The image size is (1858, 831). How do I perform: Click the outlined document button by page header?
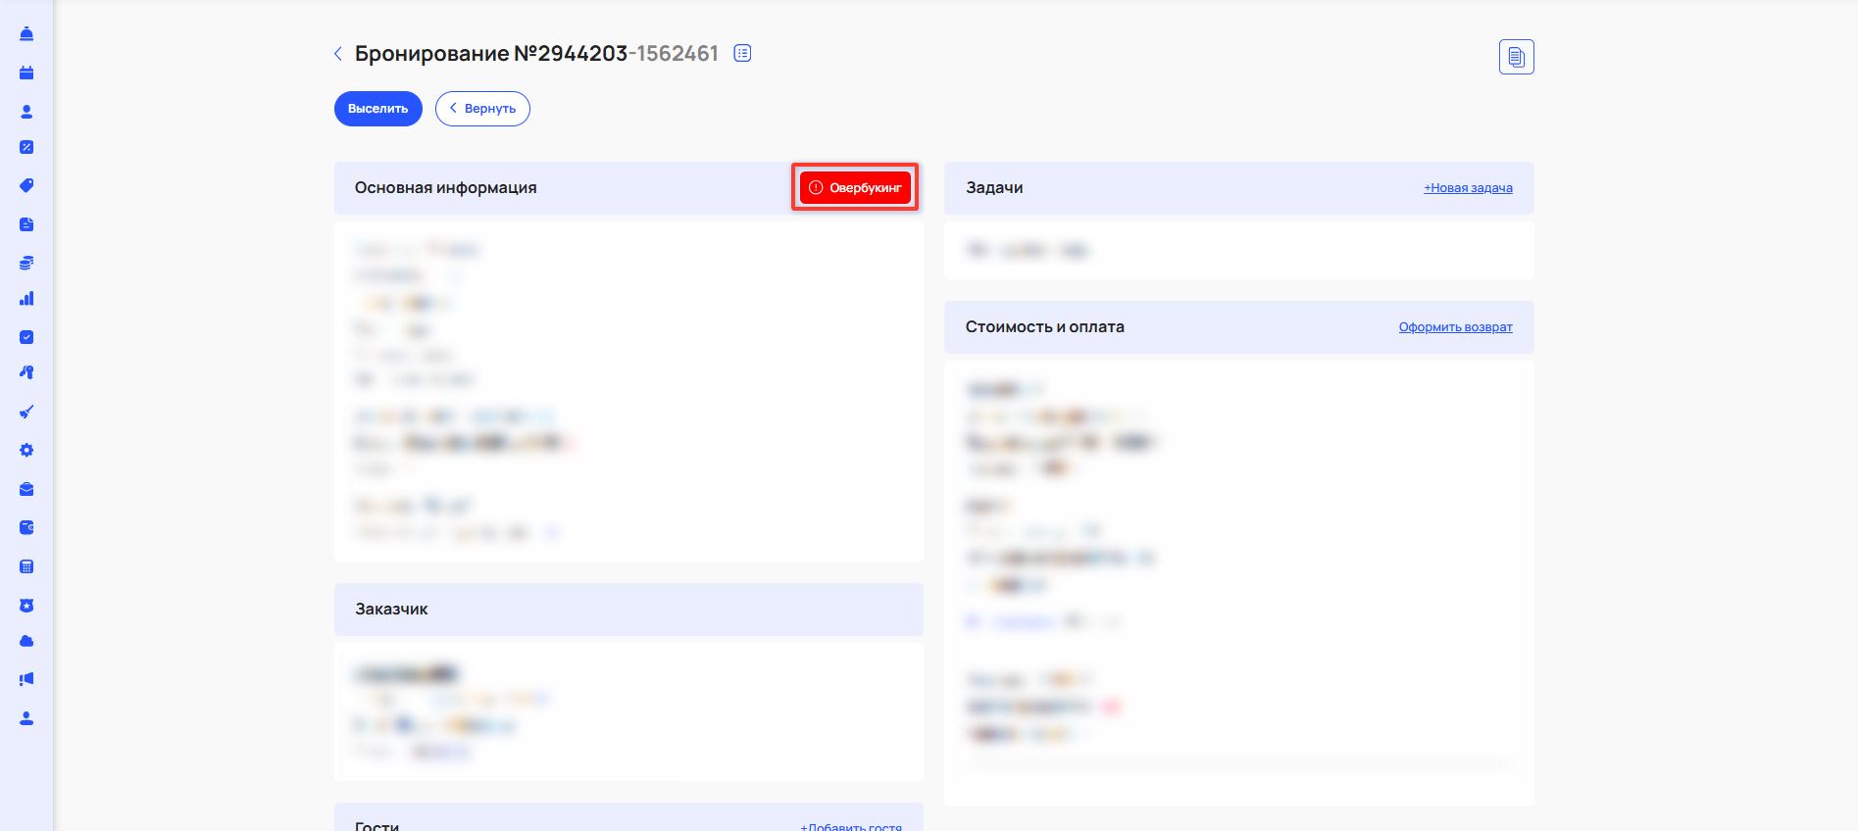coord(1516,57)
